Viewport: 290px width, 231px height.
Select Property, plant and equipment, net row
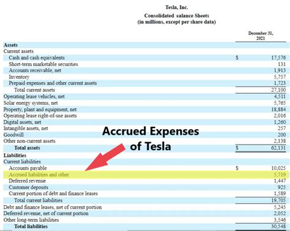point(146,110)
